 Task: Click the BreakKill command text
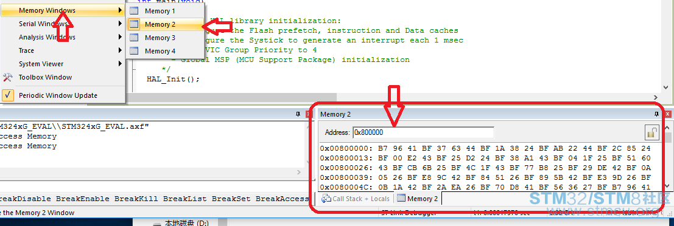[x=136, y=199]
